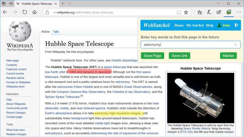This screenshot has width=244, height=137.
Task: Switch to the Talk tab
Action: (56, 32)
